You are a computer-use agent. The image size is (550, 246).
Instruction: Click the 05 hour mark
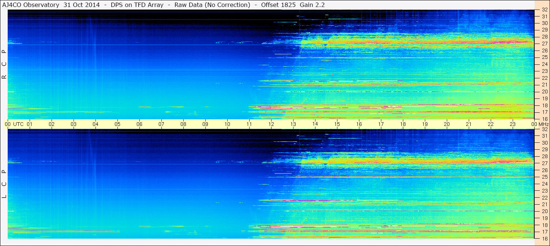pyautogui.click(x=117, y=124)
